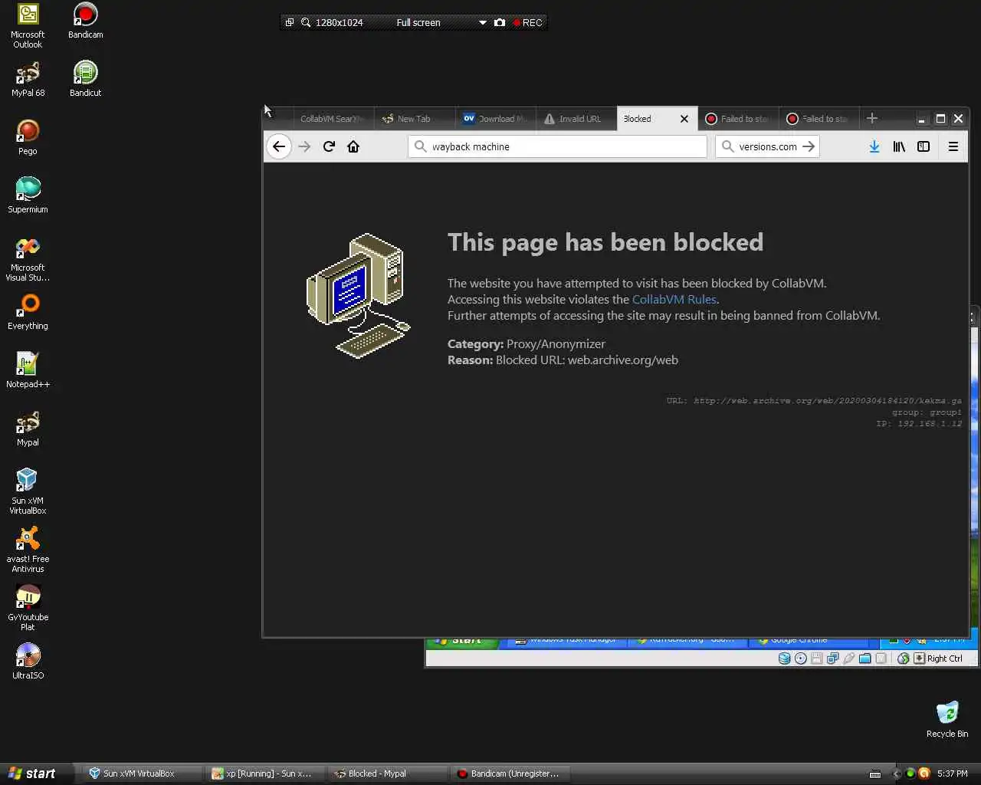The height and width of the screenshot is (785, 981).
Task: Switch to xp [Running] taskbar button
Action: click(x=264, y=774)
